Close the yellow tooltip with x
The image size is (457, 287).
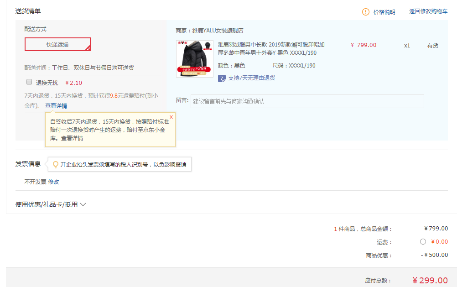click(171, 117)
